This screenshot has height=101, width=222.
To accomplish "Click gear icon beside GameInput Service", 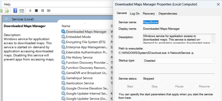I will (63, 78).
